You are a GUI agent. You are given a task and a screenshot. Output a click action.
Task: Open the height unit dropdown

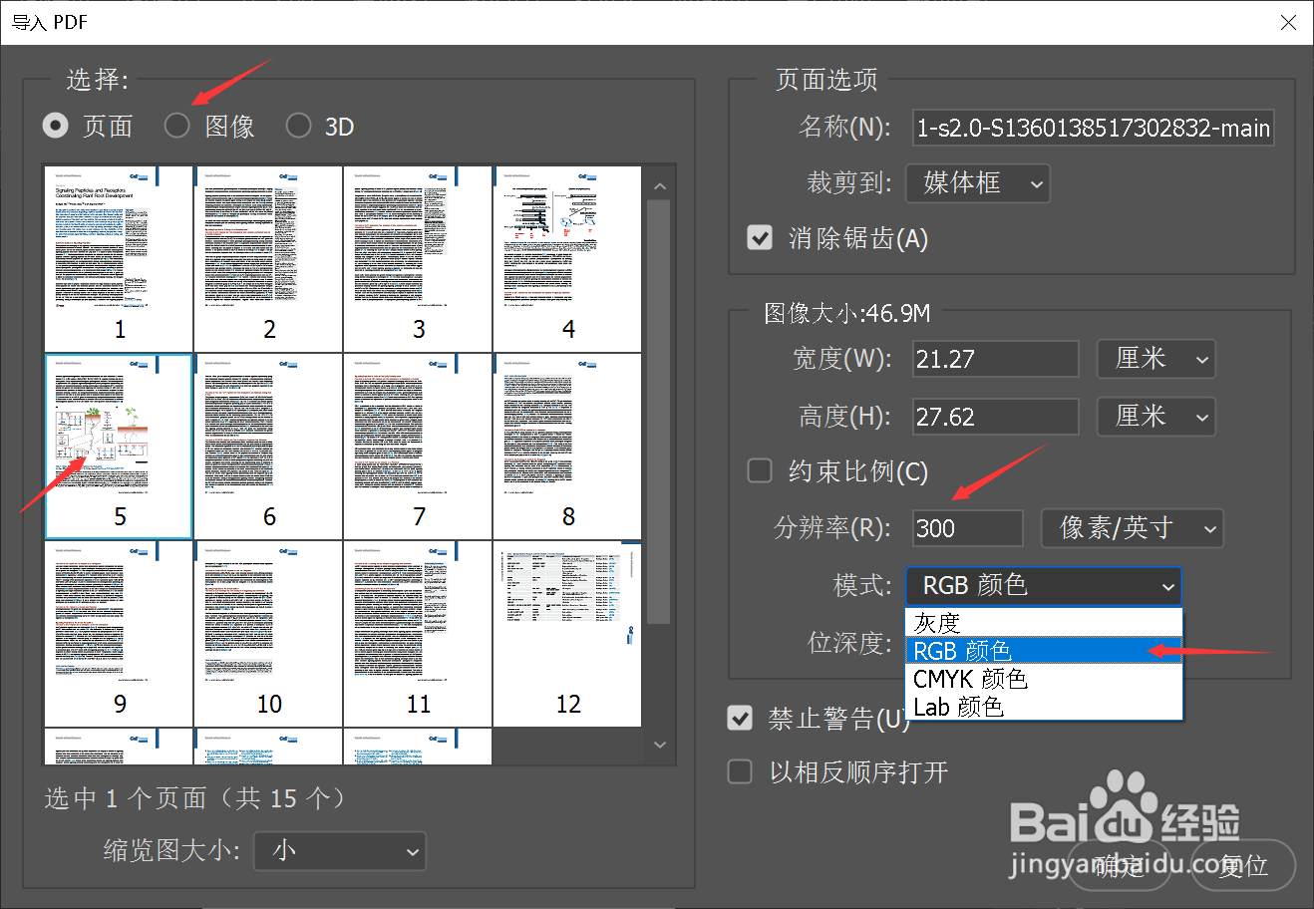[1155, 417]
